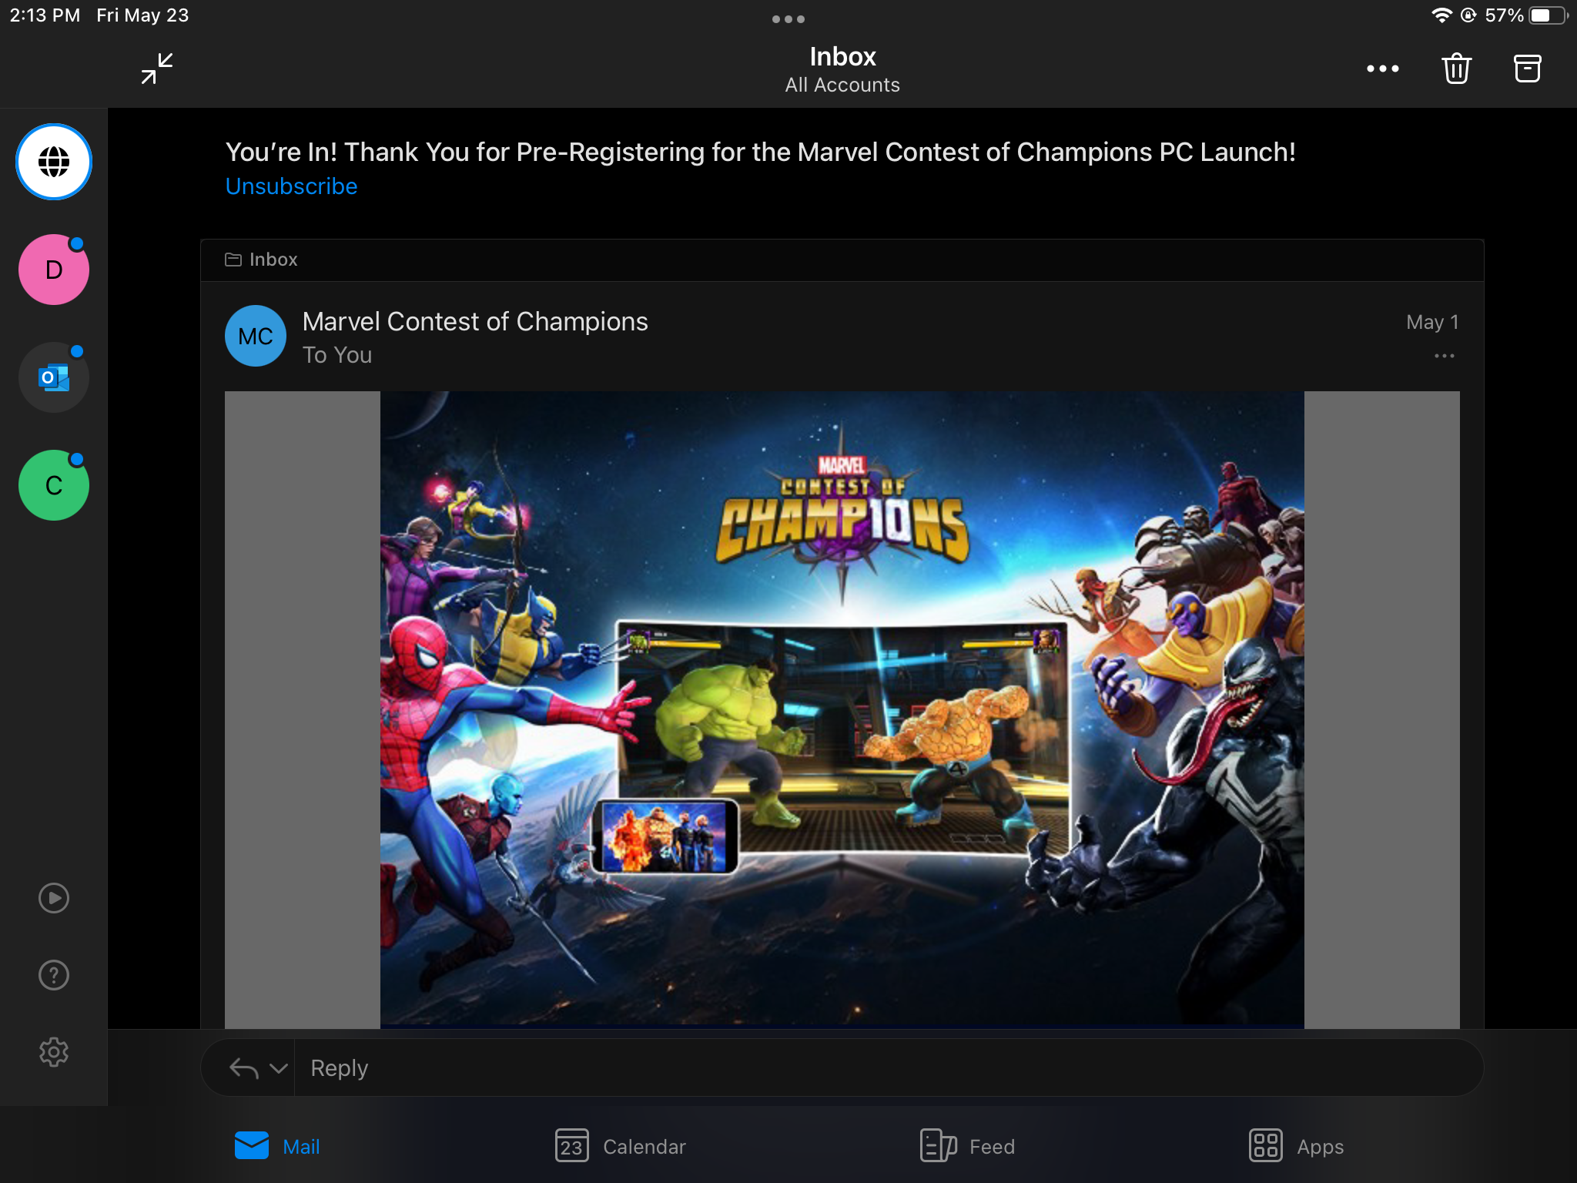Tap the MC sender avatar
The height and width of the screenshot is (1183, 1577).
pos(256,336)
